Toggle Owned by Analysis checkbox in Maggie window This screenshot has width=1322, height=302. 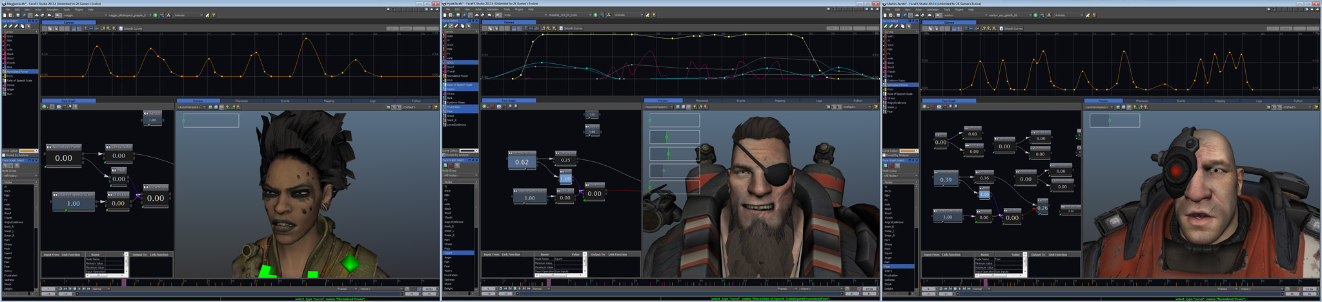[x=4, y=155]
